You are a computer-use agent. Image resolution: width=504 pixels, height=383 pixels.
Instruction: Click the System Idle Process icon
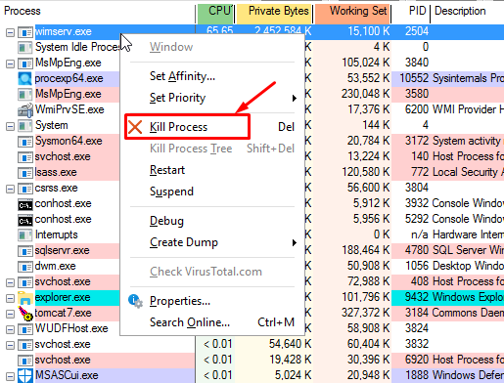pyautogui.click(x=25, y=48)
